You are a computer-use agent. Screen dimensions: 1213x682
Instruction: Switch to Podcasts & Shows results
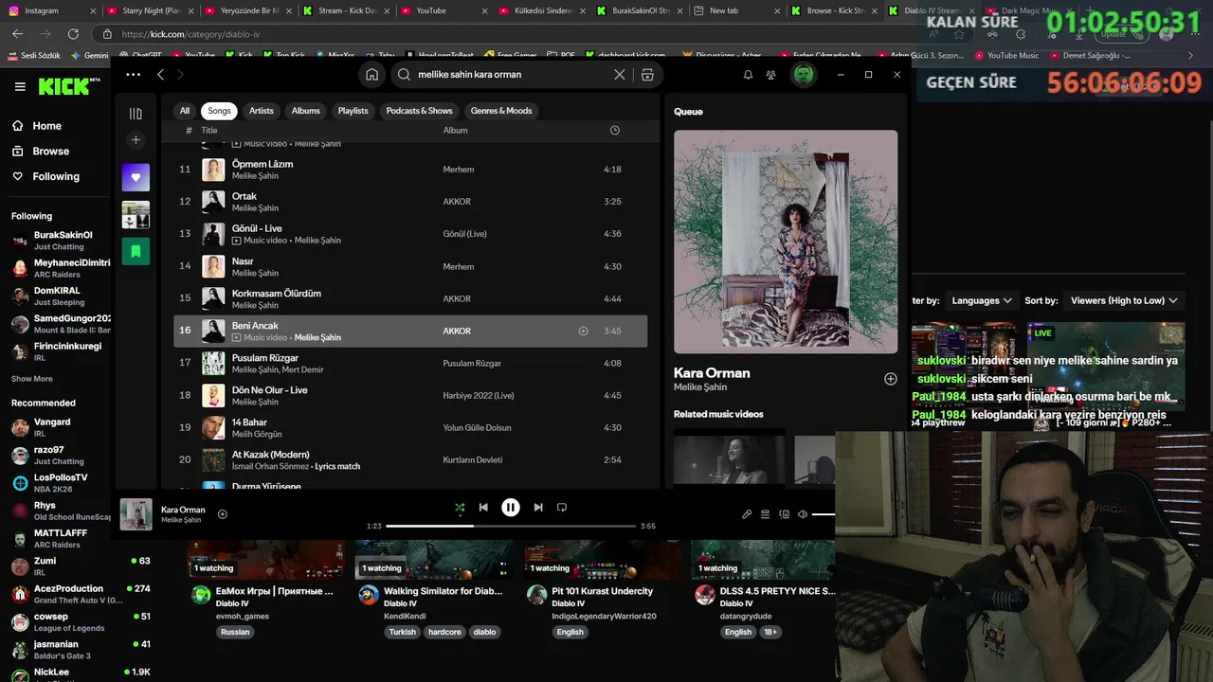click(x=420, y=111)
